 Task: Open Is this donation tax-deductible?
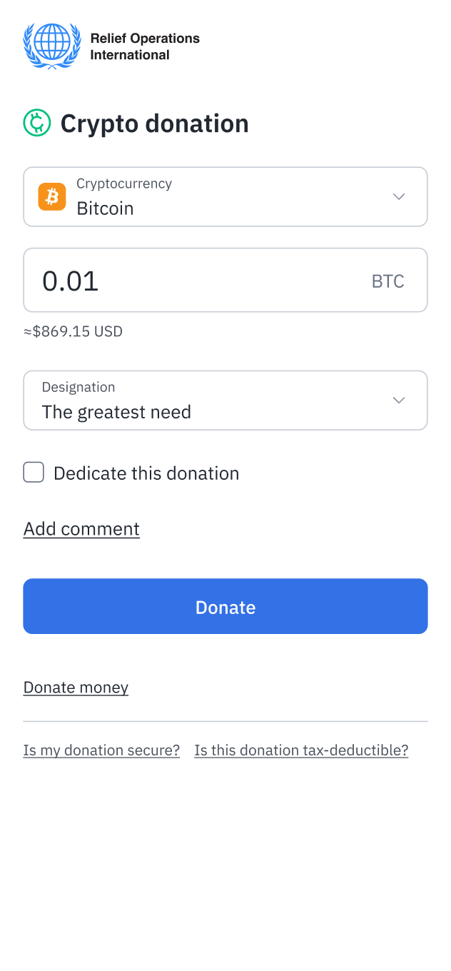coord(300,750)
